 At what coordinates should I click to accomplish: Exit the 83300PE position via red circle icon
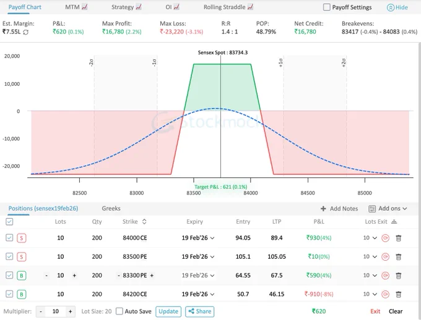click(x=385, y=276)
